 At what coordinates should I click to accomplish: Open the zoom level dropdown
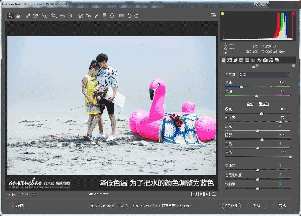tap(35, 194)
